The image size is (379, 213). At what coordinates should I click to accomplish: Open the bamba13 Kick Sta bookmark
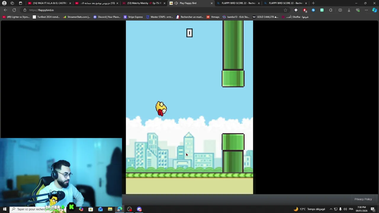pos(236,17)
